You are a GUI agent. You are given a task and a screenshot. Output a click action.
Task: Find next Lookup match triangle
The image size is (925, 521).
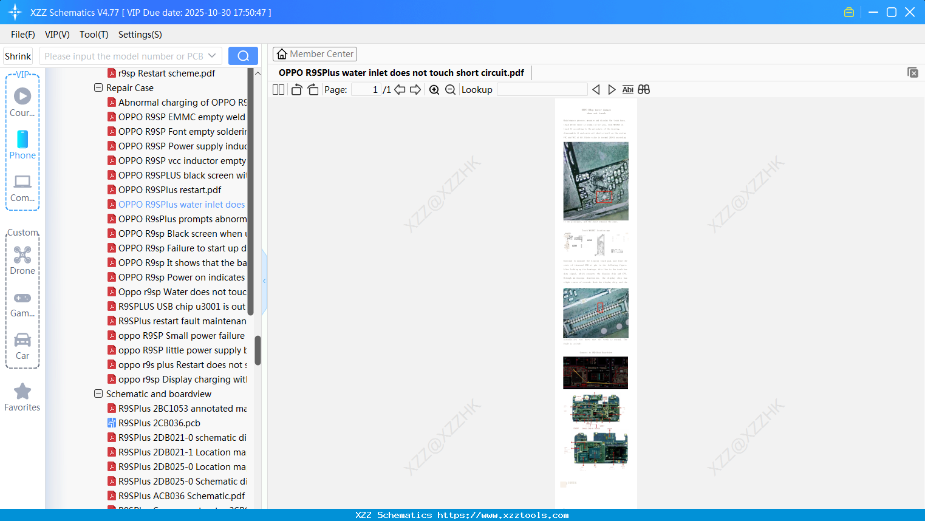tap(612, 90)
